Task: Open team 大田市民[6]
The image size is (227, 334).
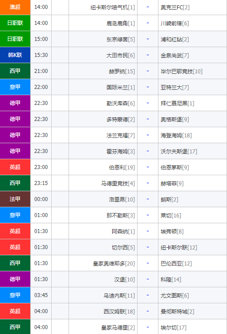Action: coord(121,56)
